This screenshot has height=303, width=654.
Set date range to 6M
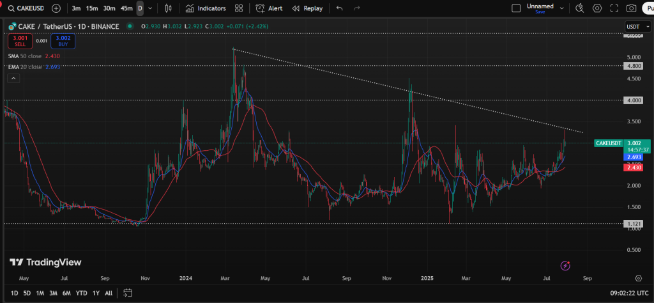pyautogui.click(x=66, y=293)
